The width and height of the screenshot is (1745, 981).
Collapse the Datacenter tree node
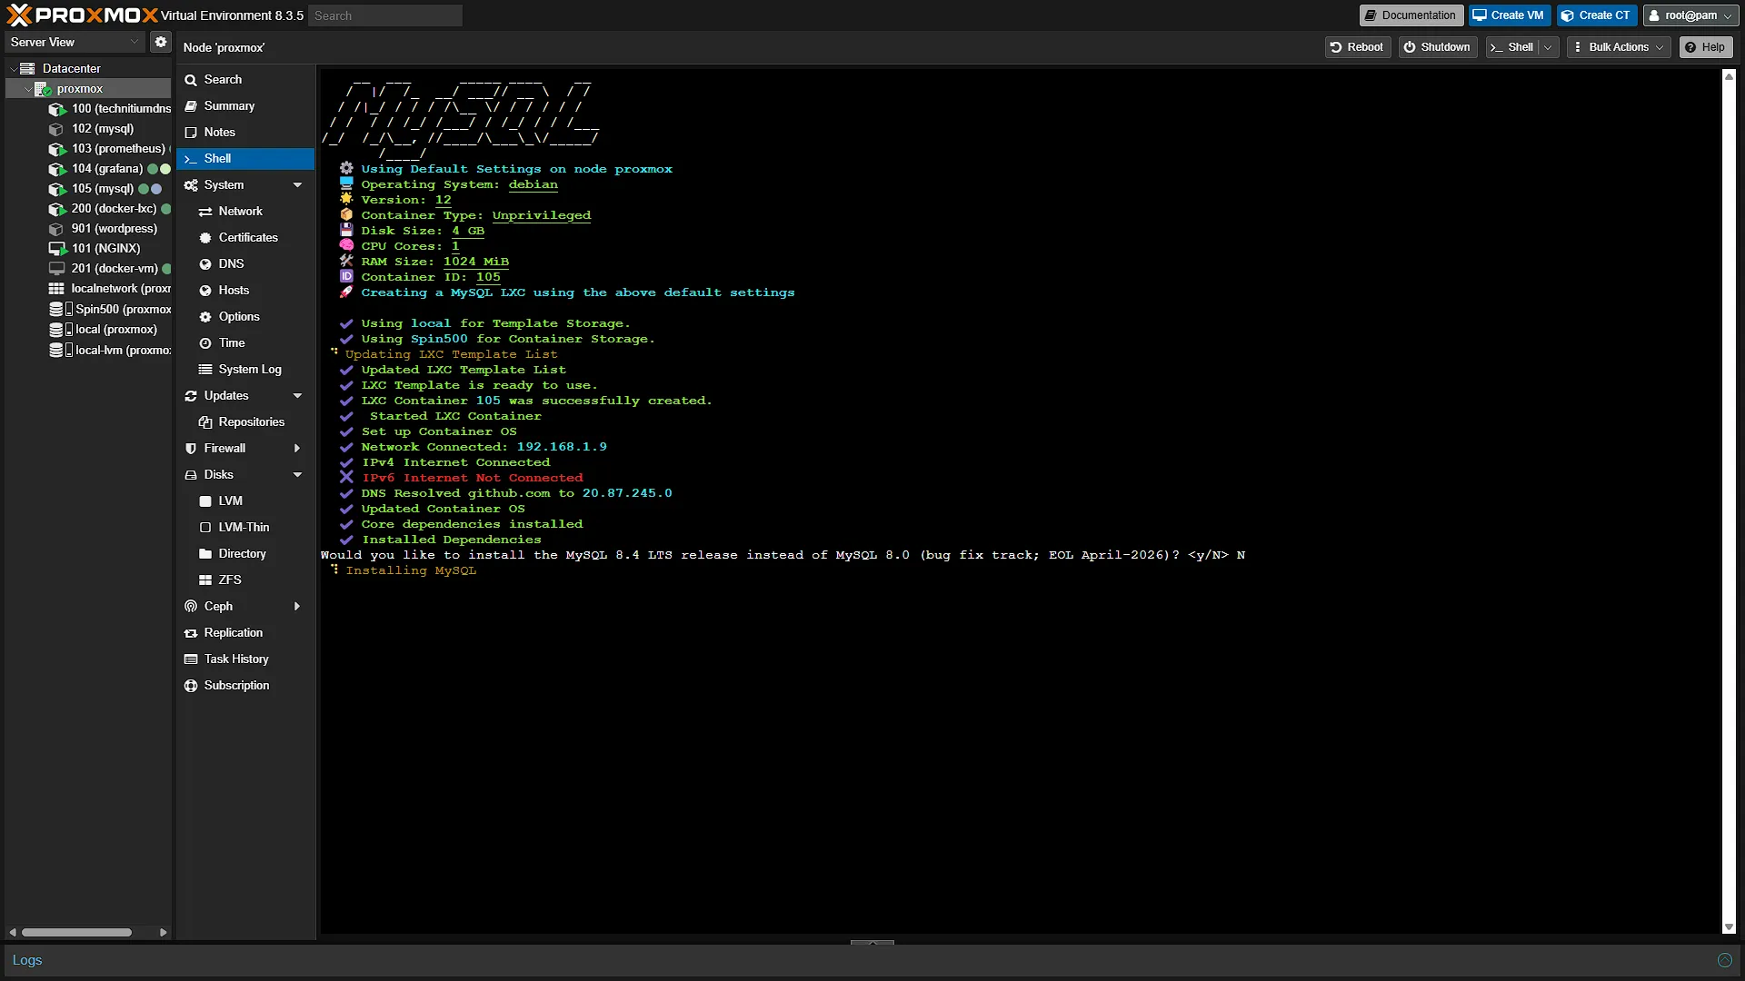pos(14,68)
